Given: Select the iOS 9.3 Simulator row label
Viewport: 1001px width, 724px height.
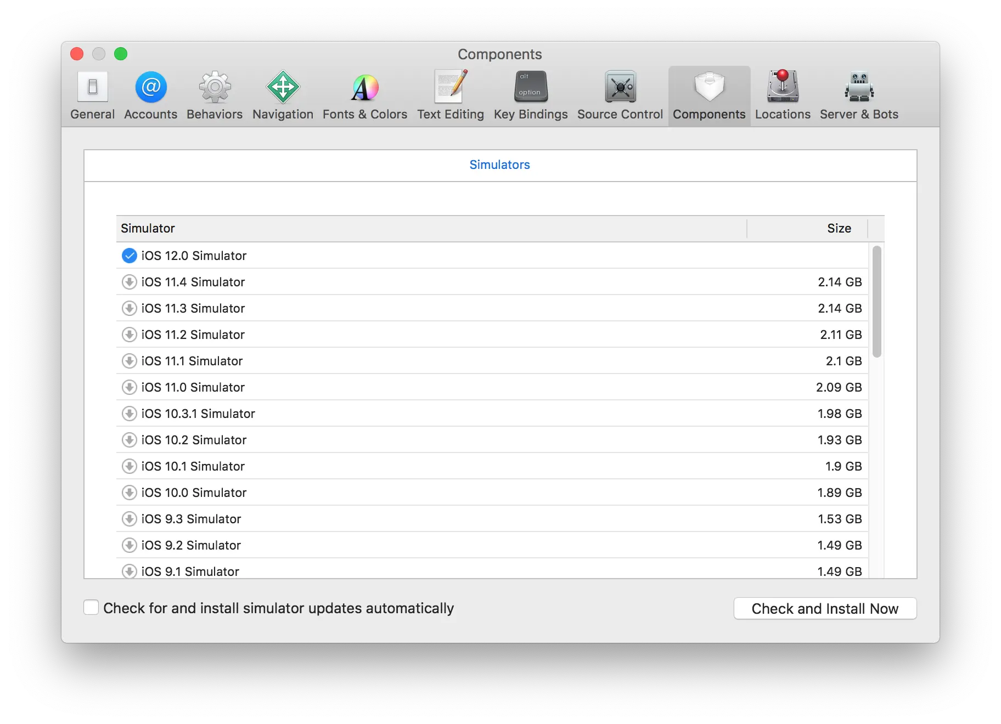Looking at the screenshot, I should point(191,519).
